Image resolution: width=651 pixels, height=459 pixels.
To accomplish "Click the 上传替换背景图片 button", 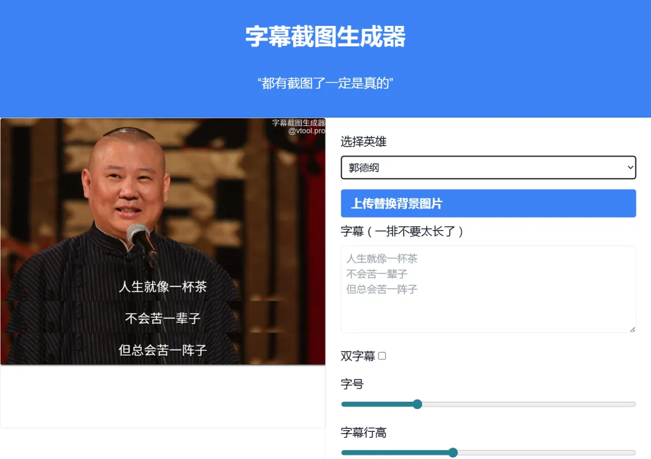I will (488, 203).
